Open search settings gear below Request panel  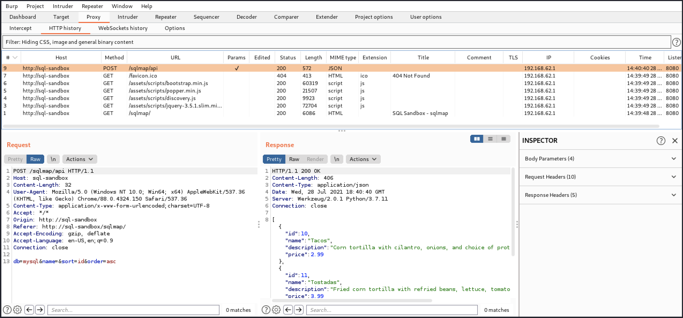[17, 310]
